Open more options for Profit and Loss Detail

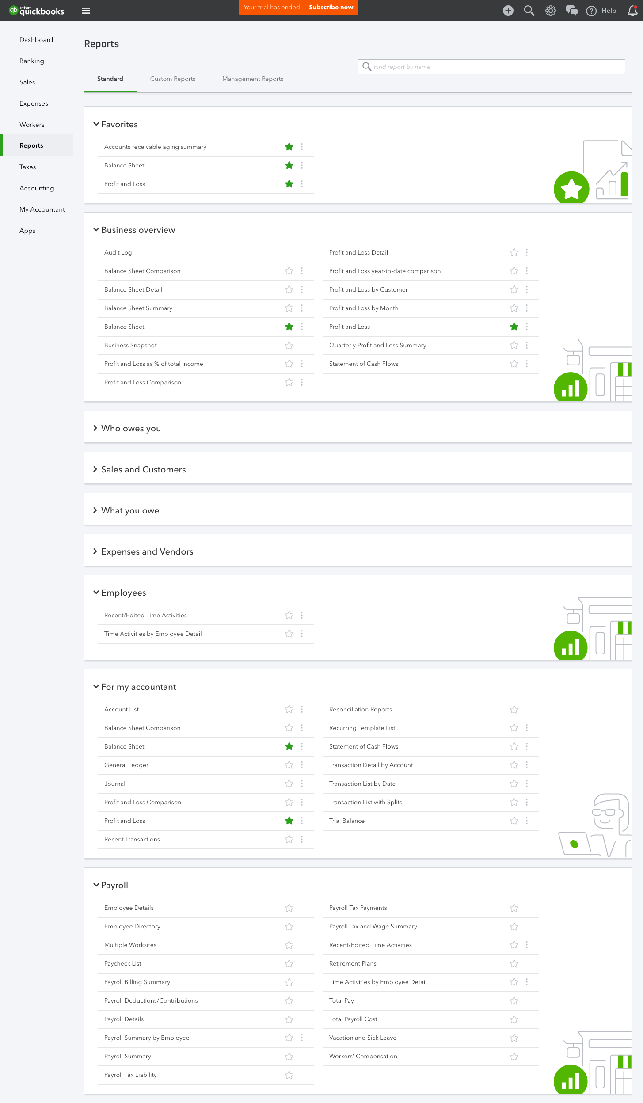point(527,252)
